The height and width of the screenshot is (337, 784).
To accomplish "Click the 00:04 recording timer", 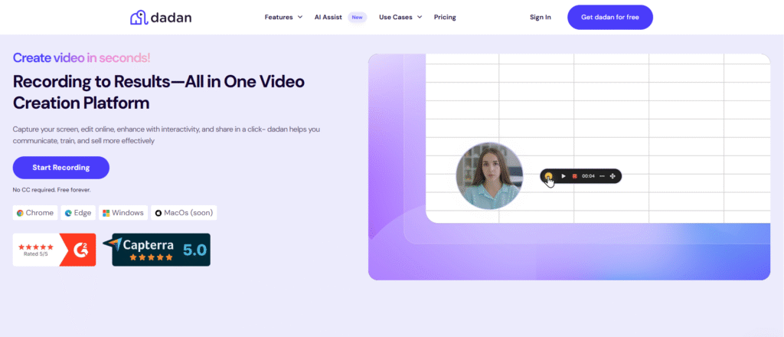I will pyautogui.click(x=589, y=176).
